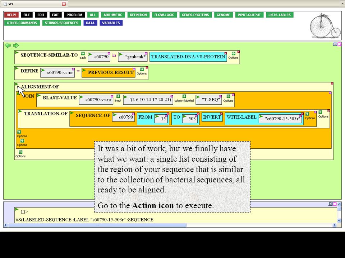Click green 'each' arrow icon

[83, 53]
